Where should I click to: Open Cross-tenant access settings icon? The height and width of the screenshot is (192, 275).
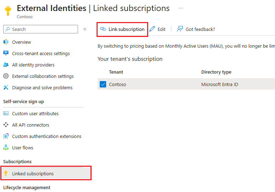[x=6, y=53]
